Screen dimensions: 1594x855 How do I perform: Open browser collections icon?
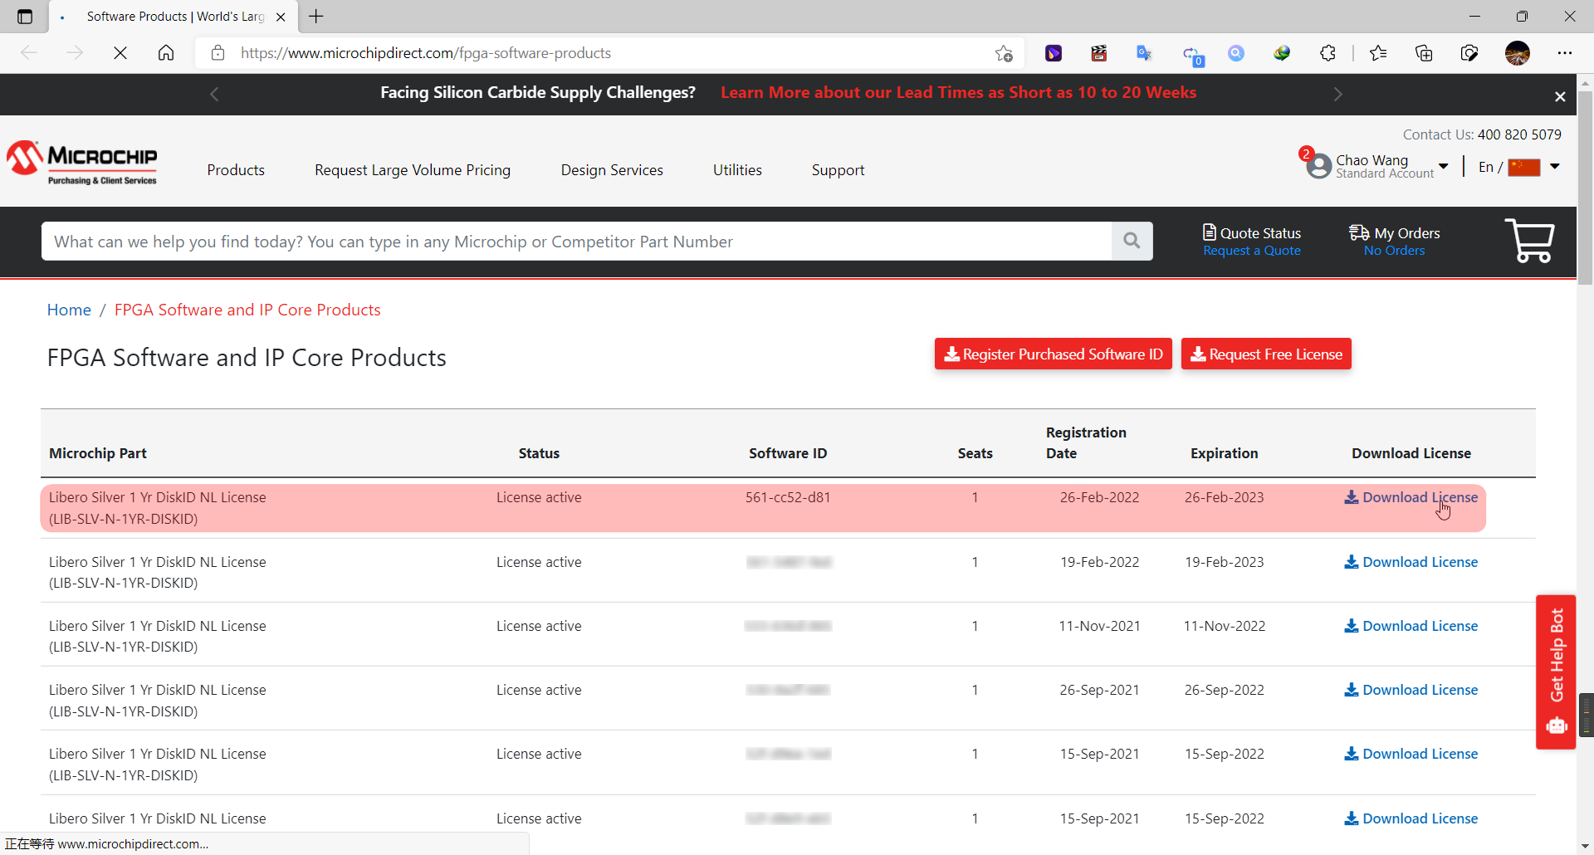pyautogui.click(x=1424, y=53)
